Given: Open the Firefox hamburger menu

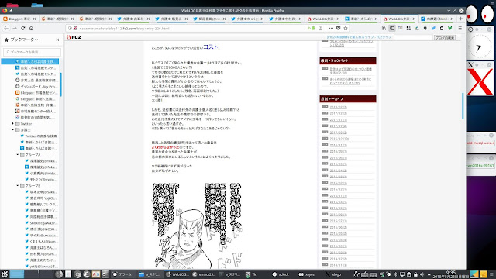Looking at the screenshot, I should (x=460, y=28).
